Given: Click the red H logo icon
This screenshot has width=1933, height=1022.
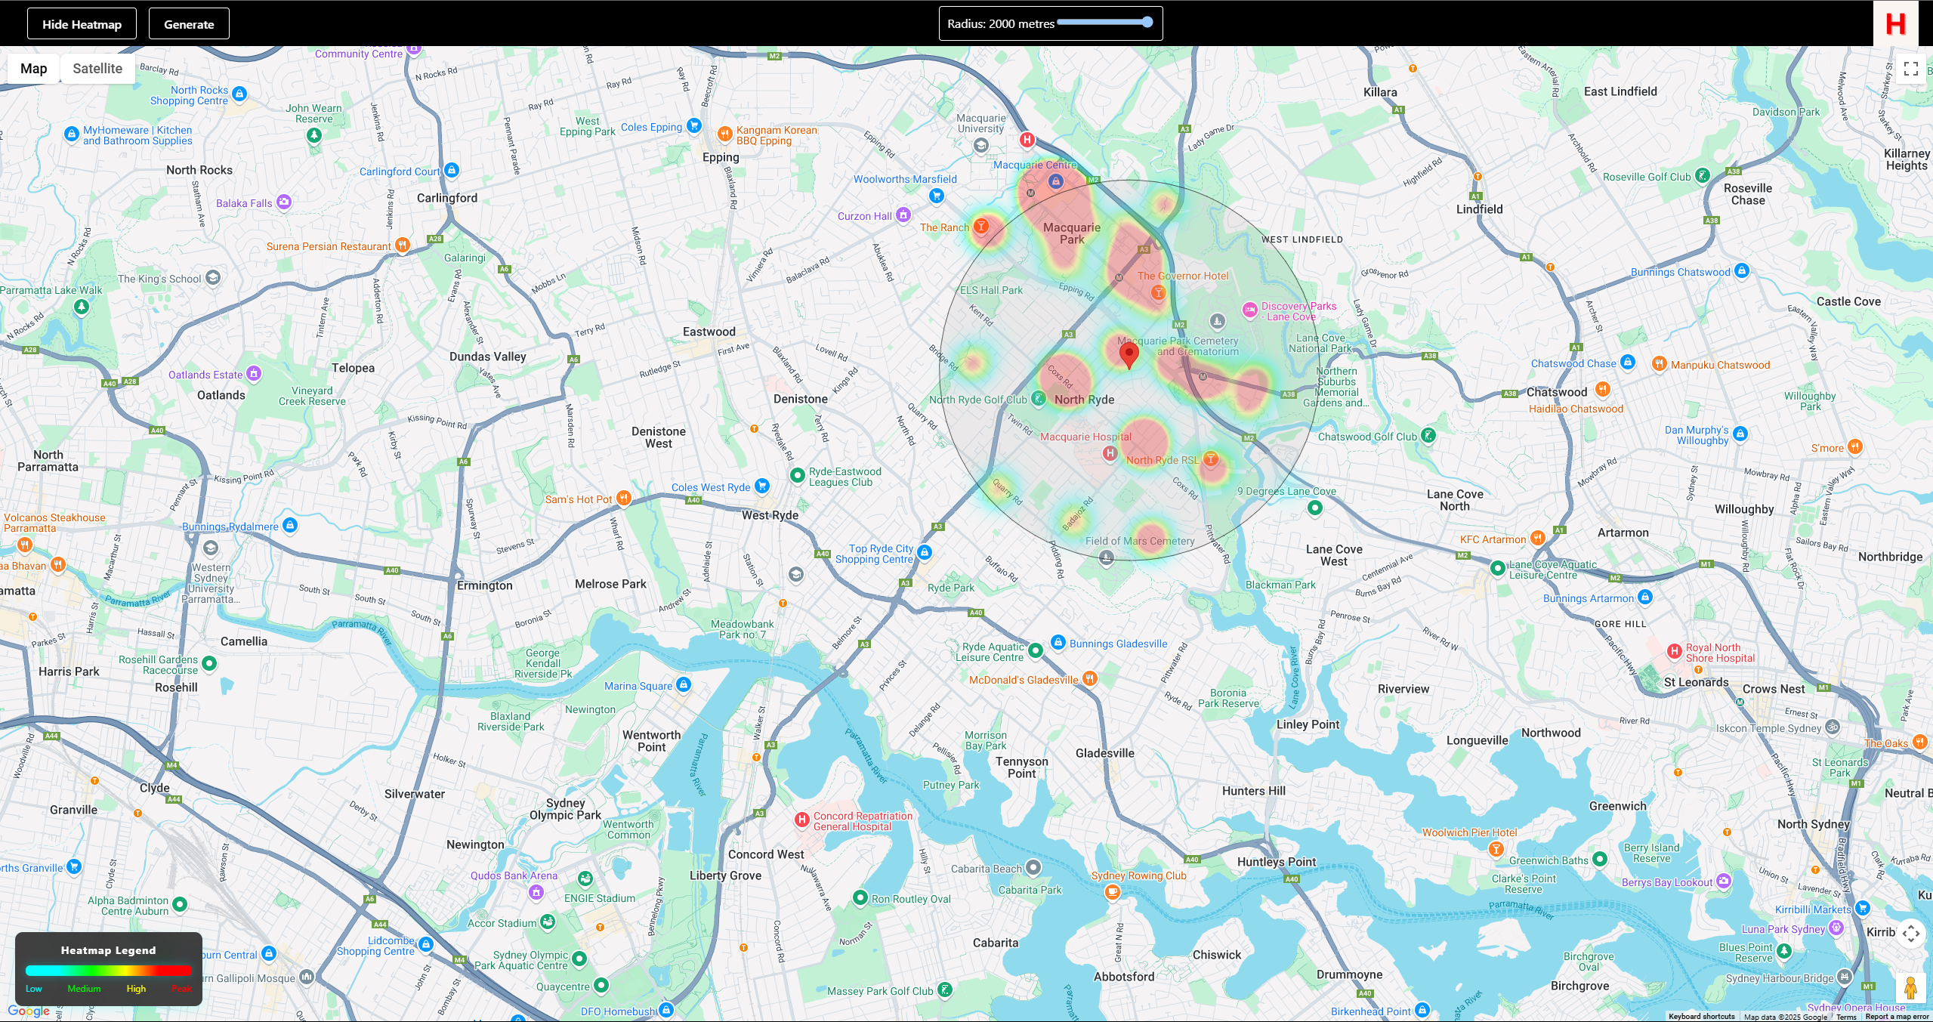Looking at the screenshot, I should pyautogui.click(x=1895, y=24).
